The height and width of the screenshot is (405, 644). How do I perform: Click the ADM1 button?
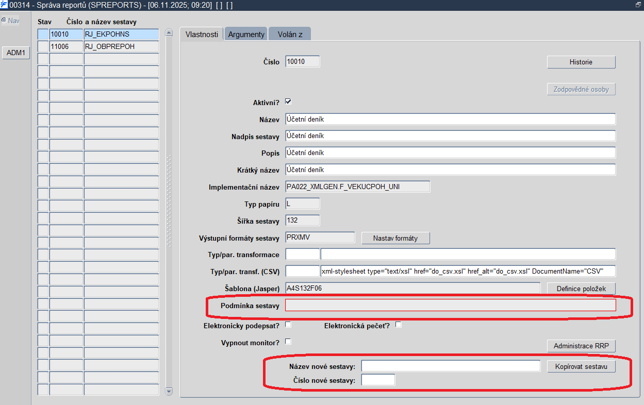[16, 53]
